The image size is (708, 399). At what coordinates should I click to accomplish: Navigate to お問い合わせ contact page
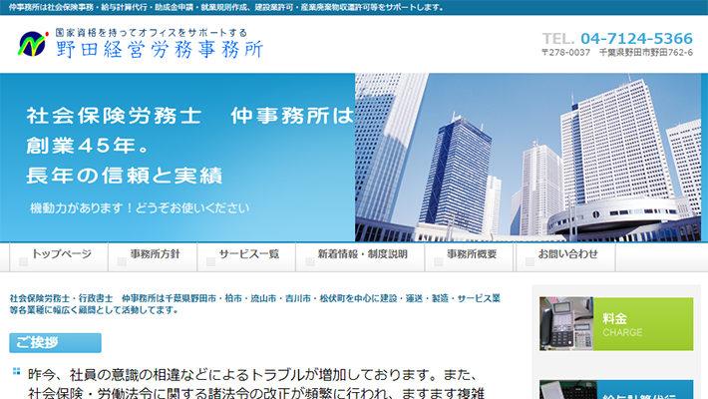[x=567, y=254]
